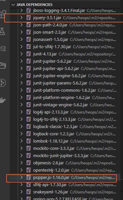Screen dimensions: 123x200
Task: Click jar icon of mockito-junit-jupiter-3.3.3.jar
Action: pos(29,155)
